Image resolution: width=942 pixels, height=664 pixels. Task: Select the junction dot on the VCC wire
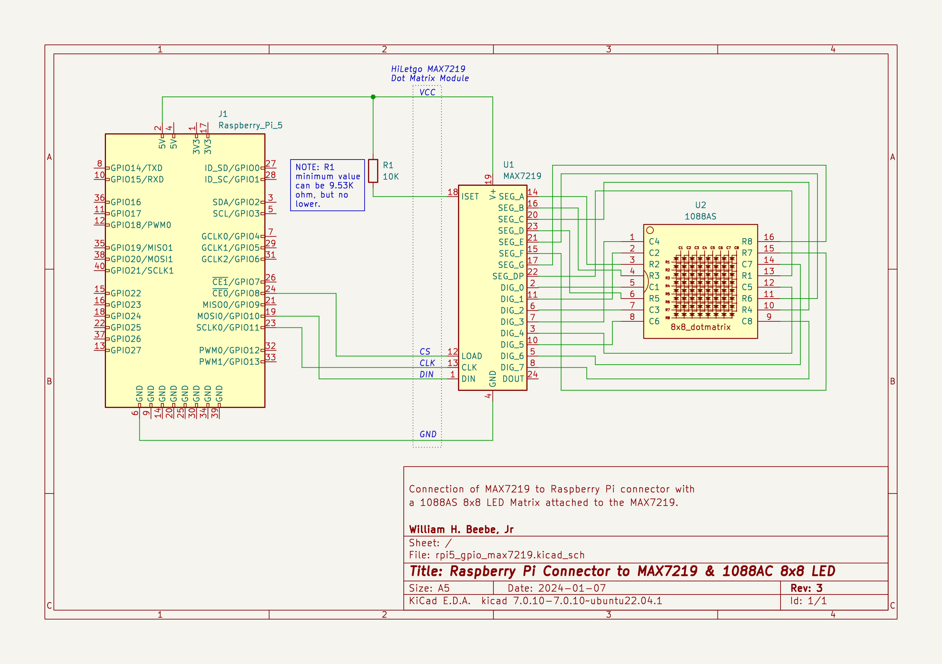pyautogui.click(x=373, y=97)
